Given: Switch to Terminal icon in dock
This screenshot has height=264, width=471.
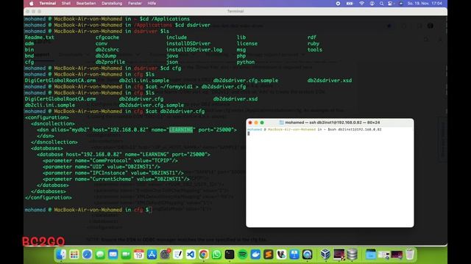Looking at the screenshot, I should click(230, 254).
